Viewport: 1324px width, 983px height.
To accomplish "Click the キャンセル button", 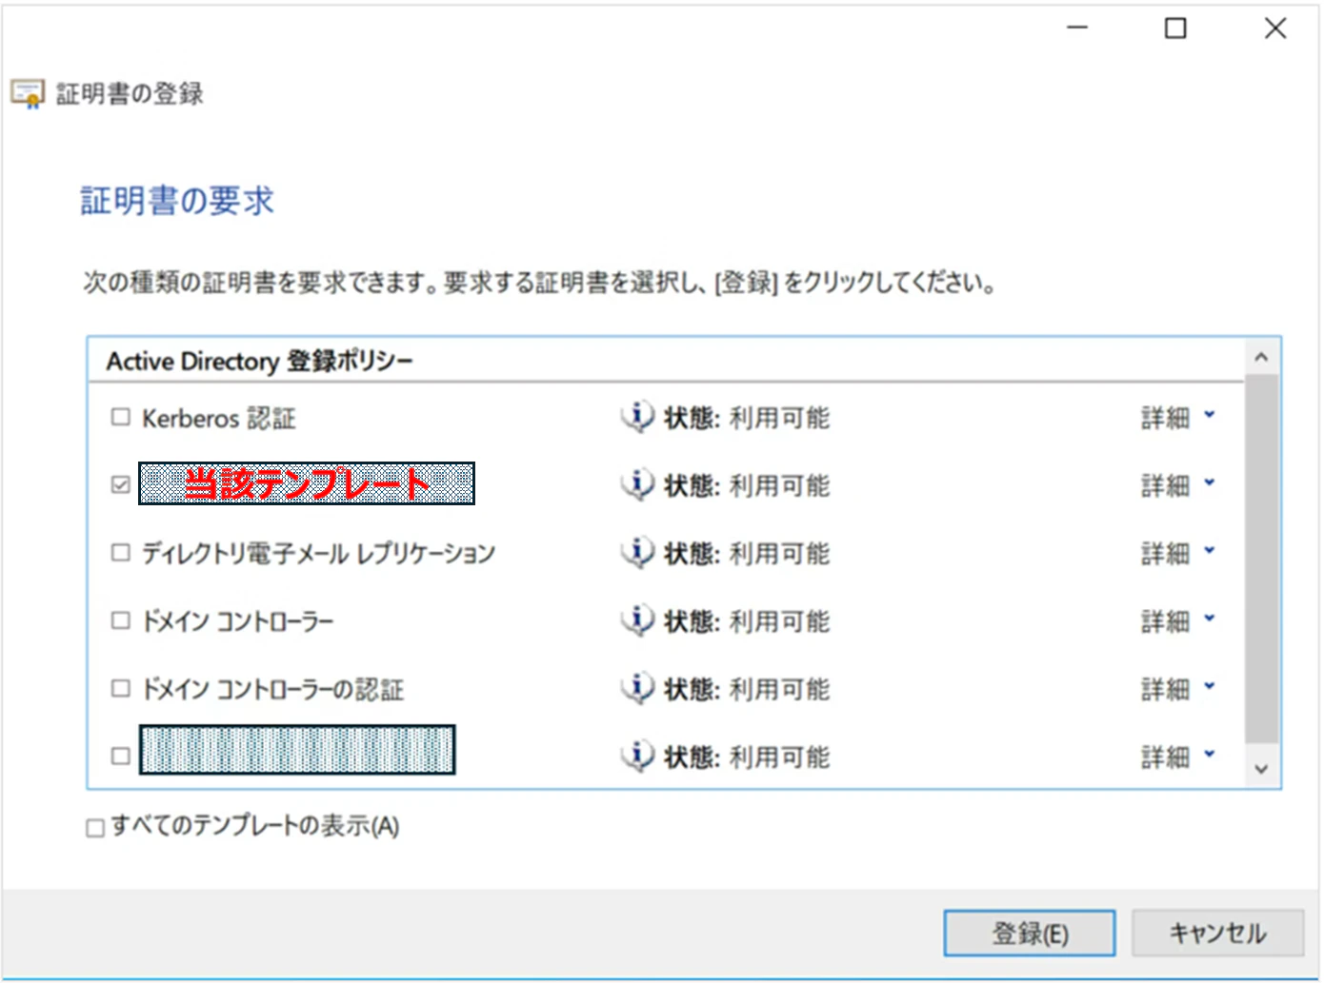I will [1217, 933].
